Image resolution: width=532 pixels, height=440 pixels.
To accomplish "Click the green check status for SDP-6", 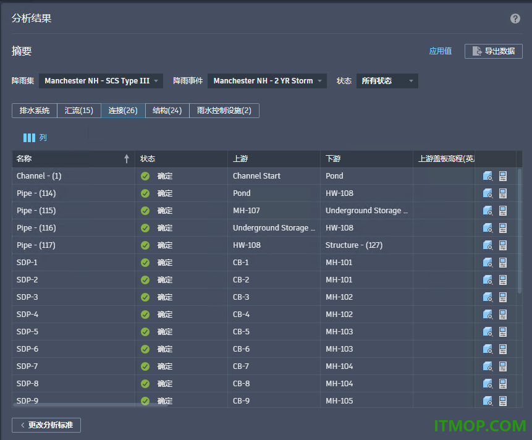I will pyautogui.click(x=145, y=349).
